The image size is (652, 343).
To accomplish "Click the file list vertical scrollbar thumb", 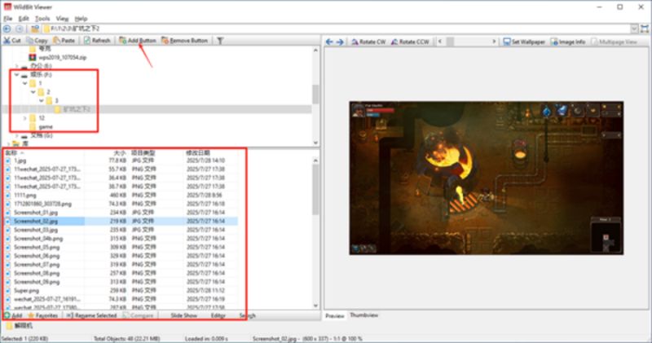I will (315, 189).
